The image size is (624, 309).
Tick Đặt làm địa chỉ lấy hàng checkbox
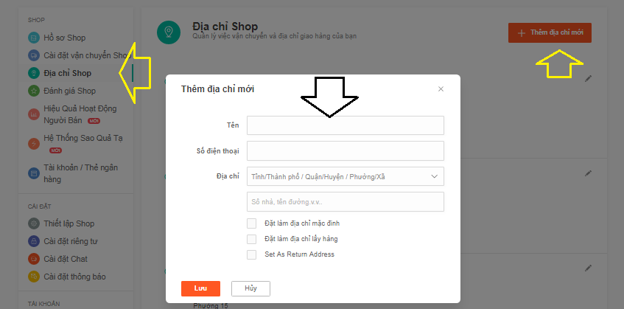point(251,239)
